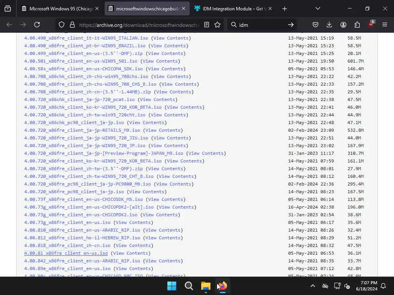Click Firefox icon on taskbar
Screen dimensions: 394x295
coord(222,286)
